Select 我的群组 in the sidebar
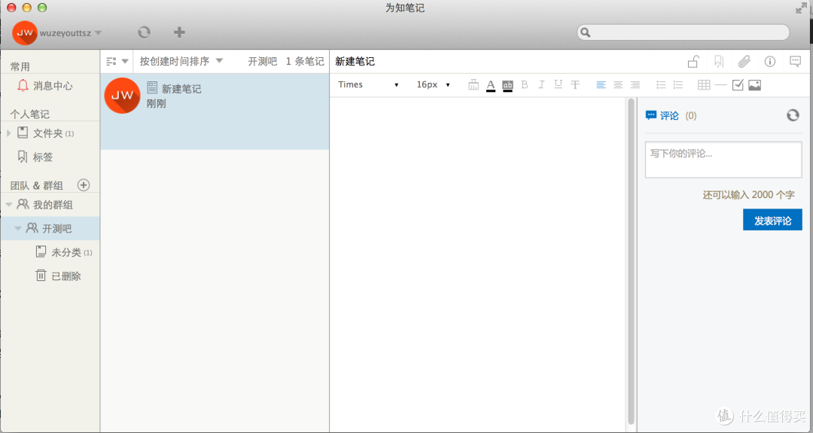 50,205
